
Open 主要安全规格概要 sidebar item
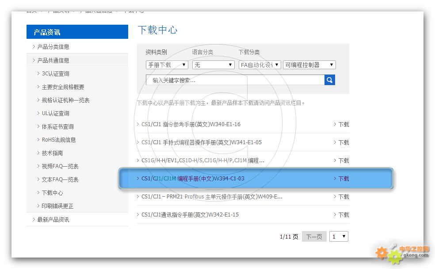[x=63, y=87]
